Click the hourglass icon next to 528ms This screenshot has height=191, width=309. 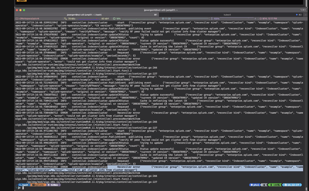(49, 186)
